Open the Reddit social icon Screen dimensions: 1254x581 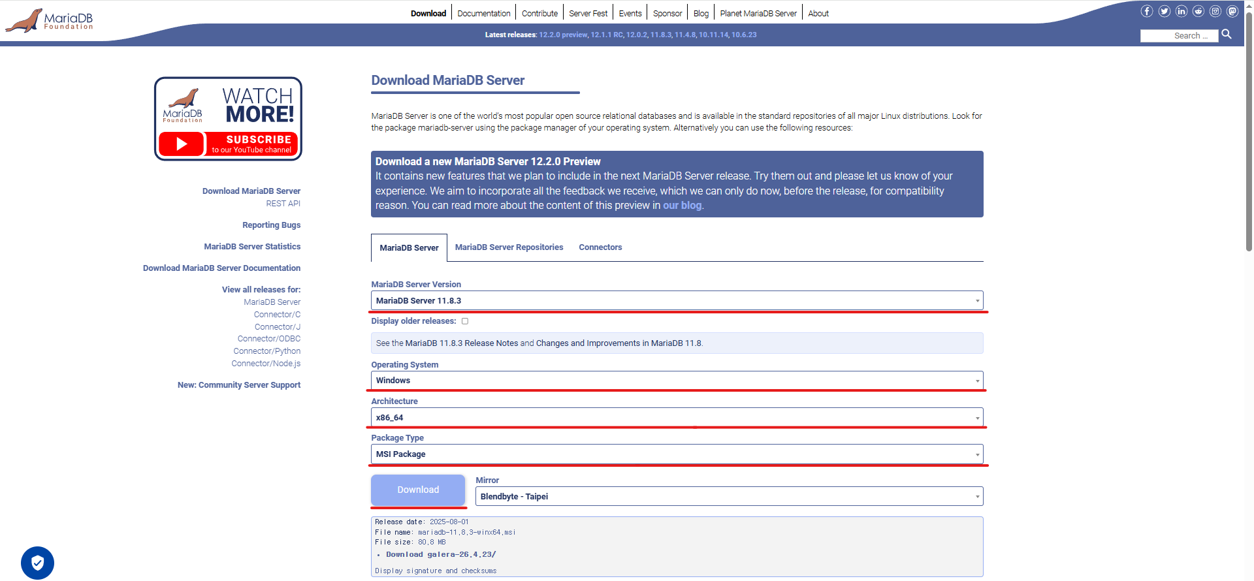1198,11
